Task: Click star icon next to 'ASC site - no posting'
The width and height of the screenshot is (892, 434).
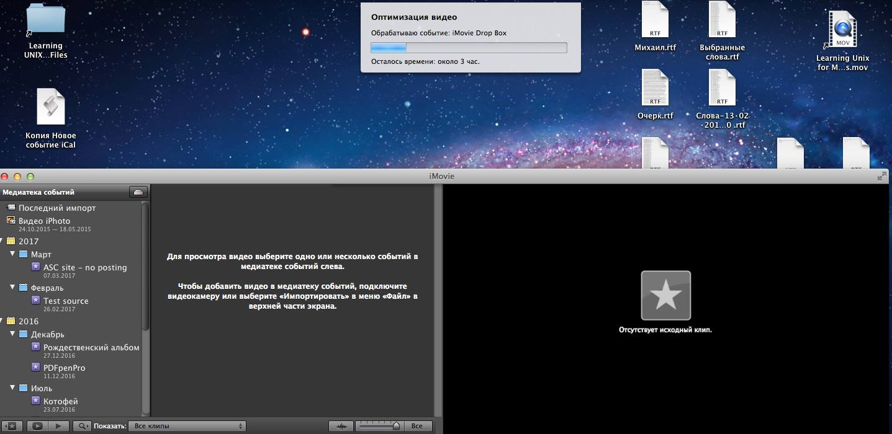Action: pos(35,267)
